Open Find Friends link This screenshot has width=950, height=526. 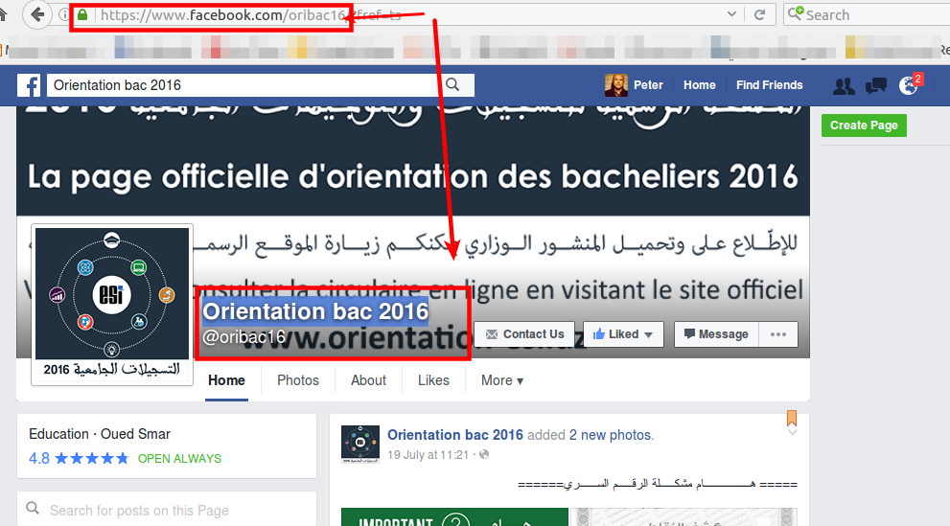pyautogui.click(x=770, y=85)
